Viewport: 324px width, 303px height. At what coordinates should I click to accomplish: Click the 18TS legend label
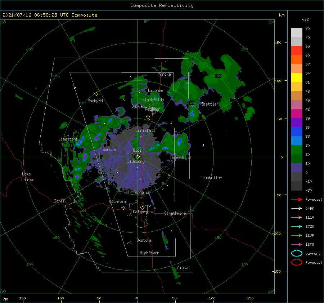tap(310, 245)
